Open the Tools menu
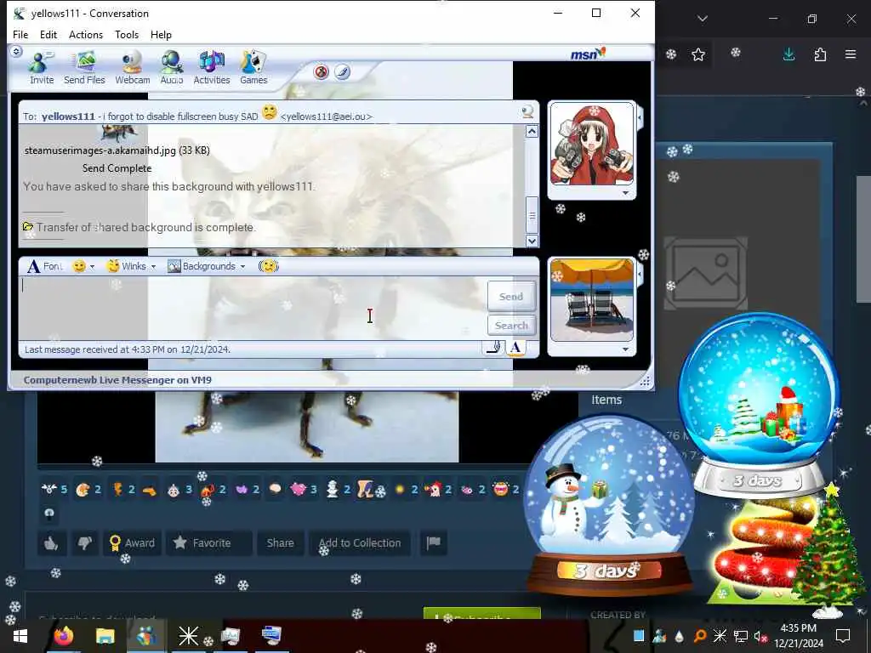This screenshot has width=871, height=653. point(127,34)
